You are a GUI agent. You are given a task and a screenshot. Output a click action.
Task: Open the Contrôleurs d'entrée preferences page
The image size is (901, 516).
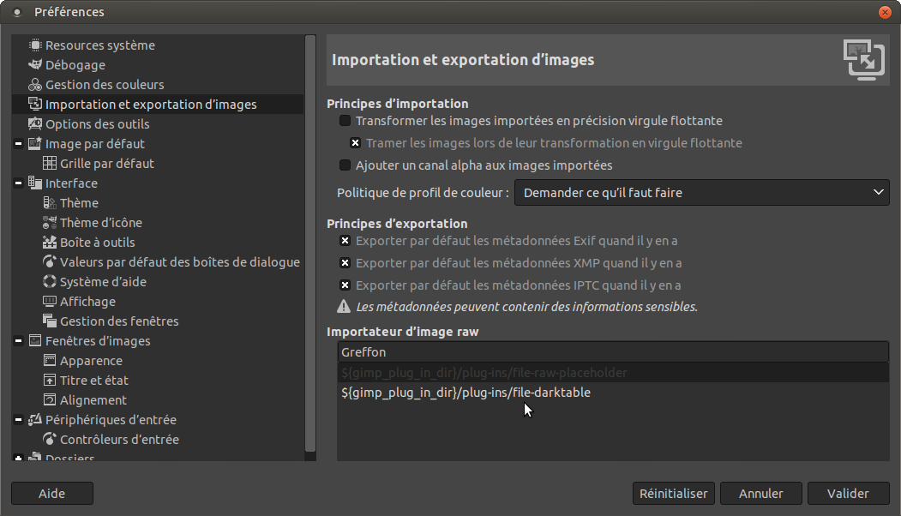119,440
